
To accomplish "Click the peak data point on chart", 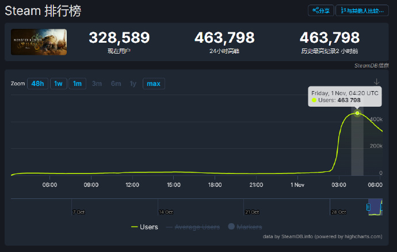I will click(x=357, y=113).
